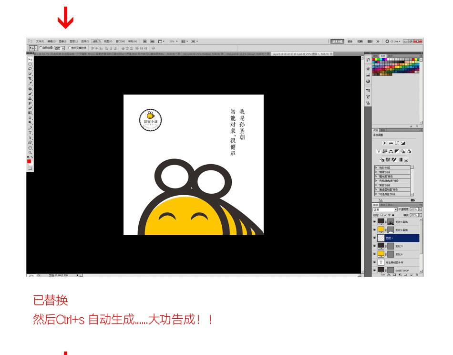The width and height of the screenshot is (453, 355).
Task: Switch to the 摄影 workspace
Action: pyautogui.click(x=370, y=42)
